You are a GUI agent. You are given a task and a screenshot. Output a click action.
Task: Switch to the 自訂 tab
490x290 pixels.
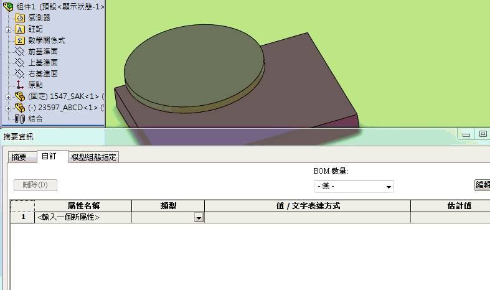click(x=52, y=156)
